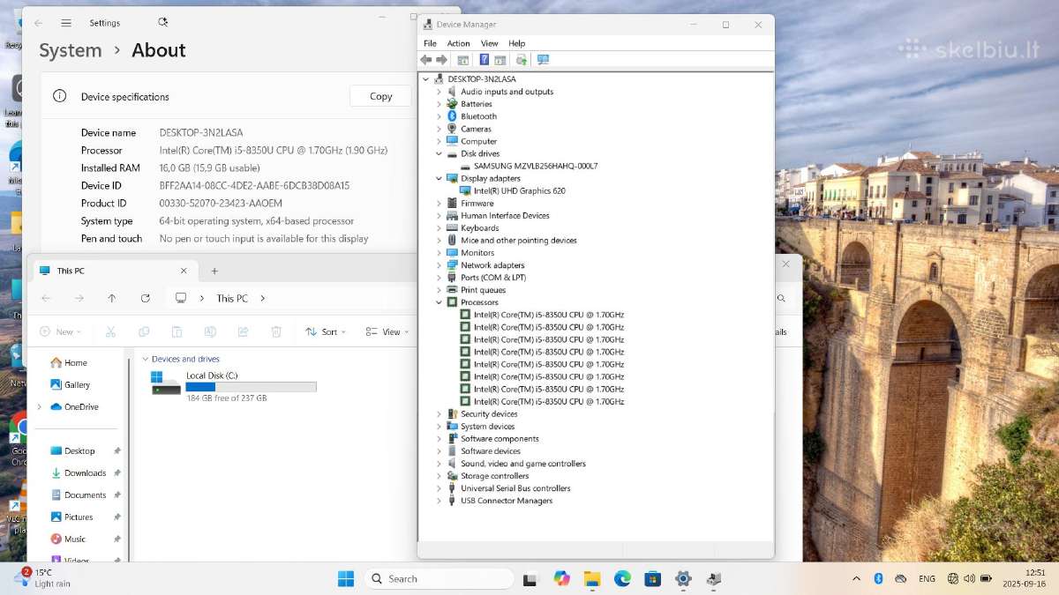Open Home in File Explorer sidebar
This screenshot has width=1059, height=595.
click(69, 362)
